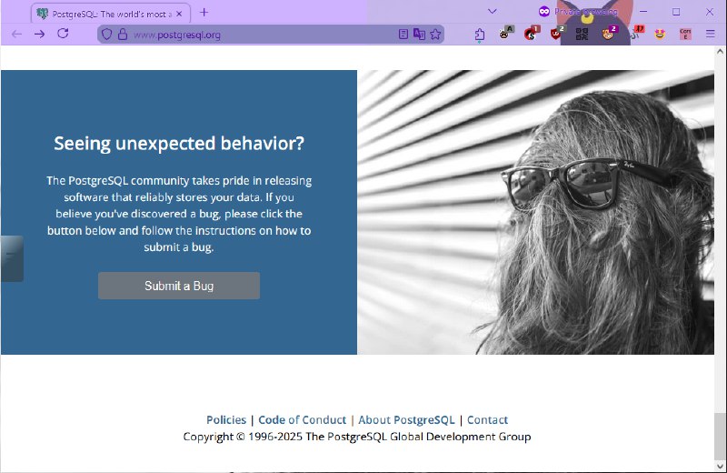Click the Submit a Bug button
Image resolution: width=727 pixels, height=473 pixels.
pos(179,286)
